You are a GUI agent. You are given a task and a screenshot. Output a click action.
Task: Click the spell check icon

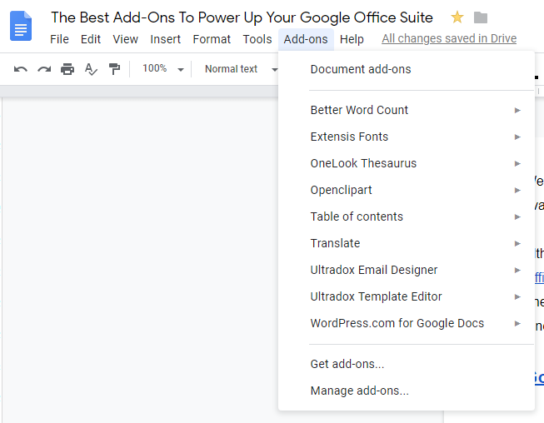point(91,69)
